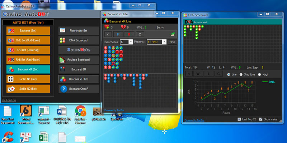Click the PB icon on Baccarat Bot
This screenshot has width=287, height=143.
click(11, 31)
